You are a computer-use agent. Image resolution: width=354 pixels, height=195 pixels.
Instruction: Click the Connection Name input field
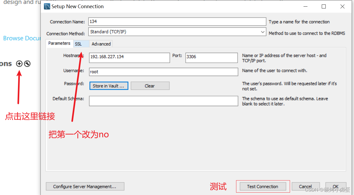(x=177, y=22)
